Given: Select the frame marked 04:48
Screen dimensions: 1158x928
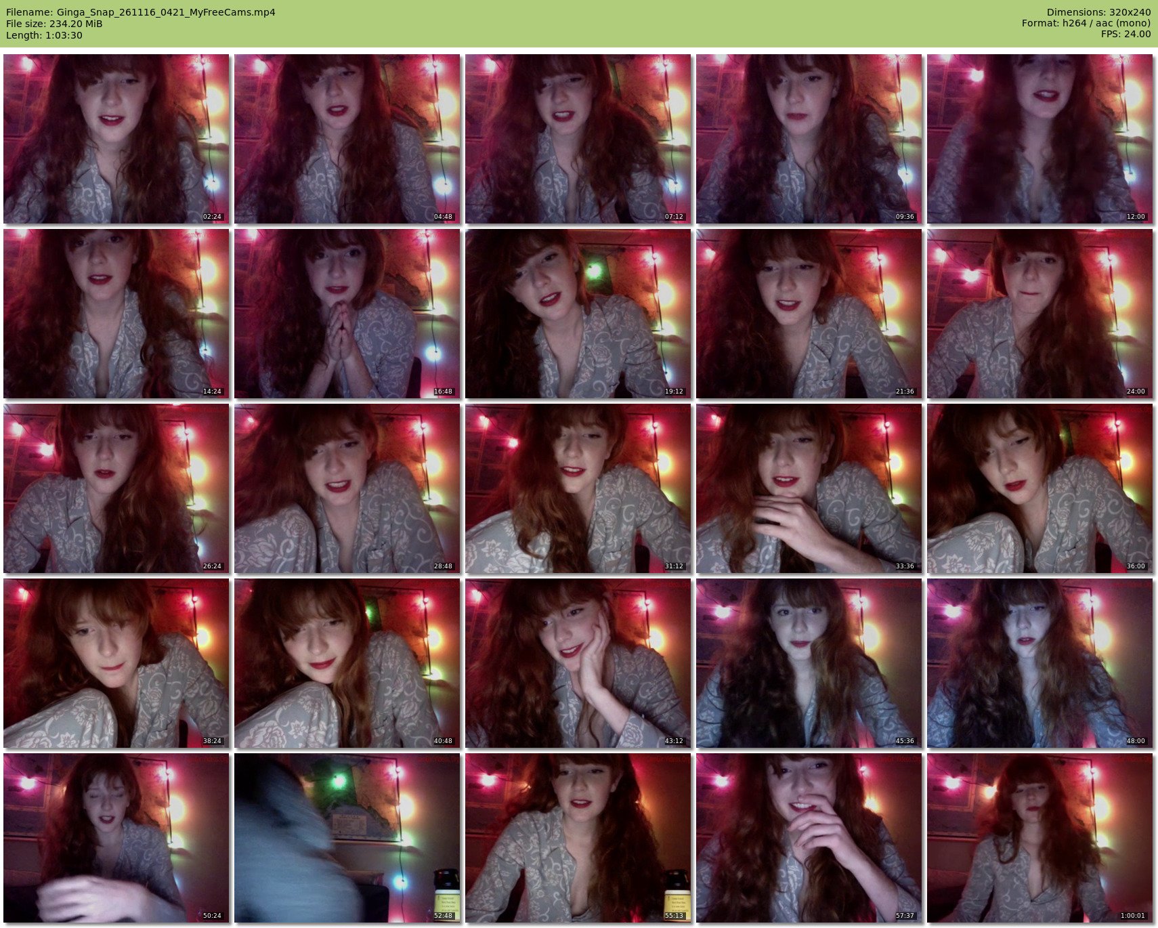Looking at the screenshot, I should pyautogui.click(x=347, y=139).
